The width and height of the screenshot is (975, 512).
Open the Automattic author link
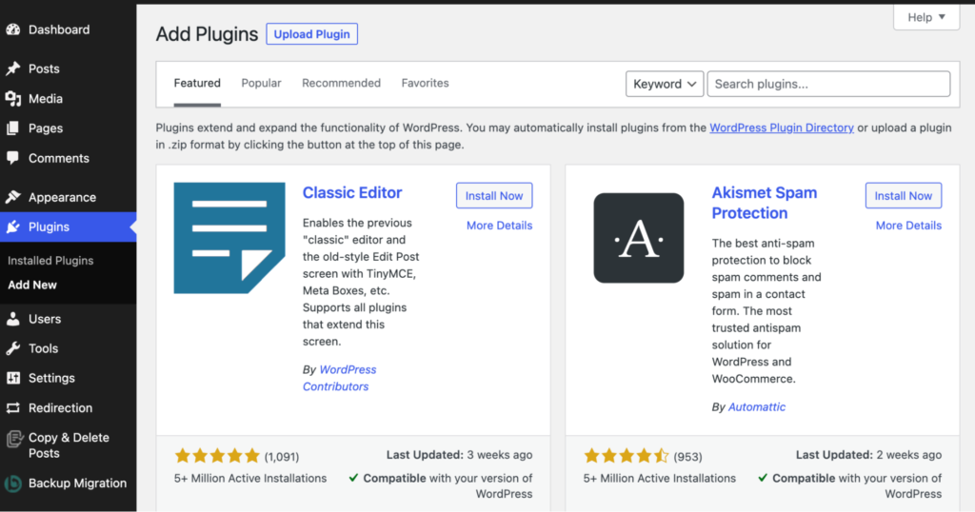pyautogui.click(x=757, y=407)
